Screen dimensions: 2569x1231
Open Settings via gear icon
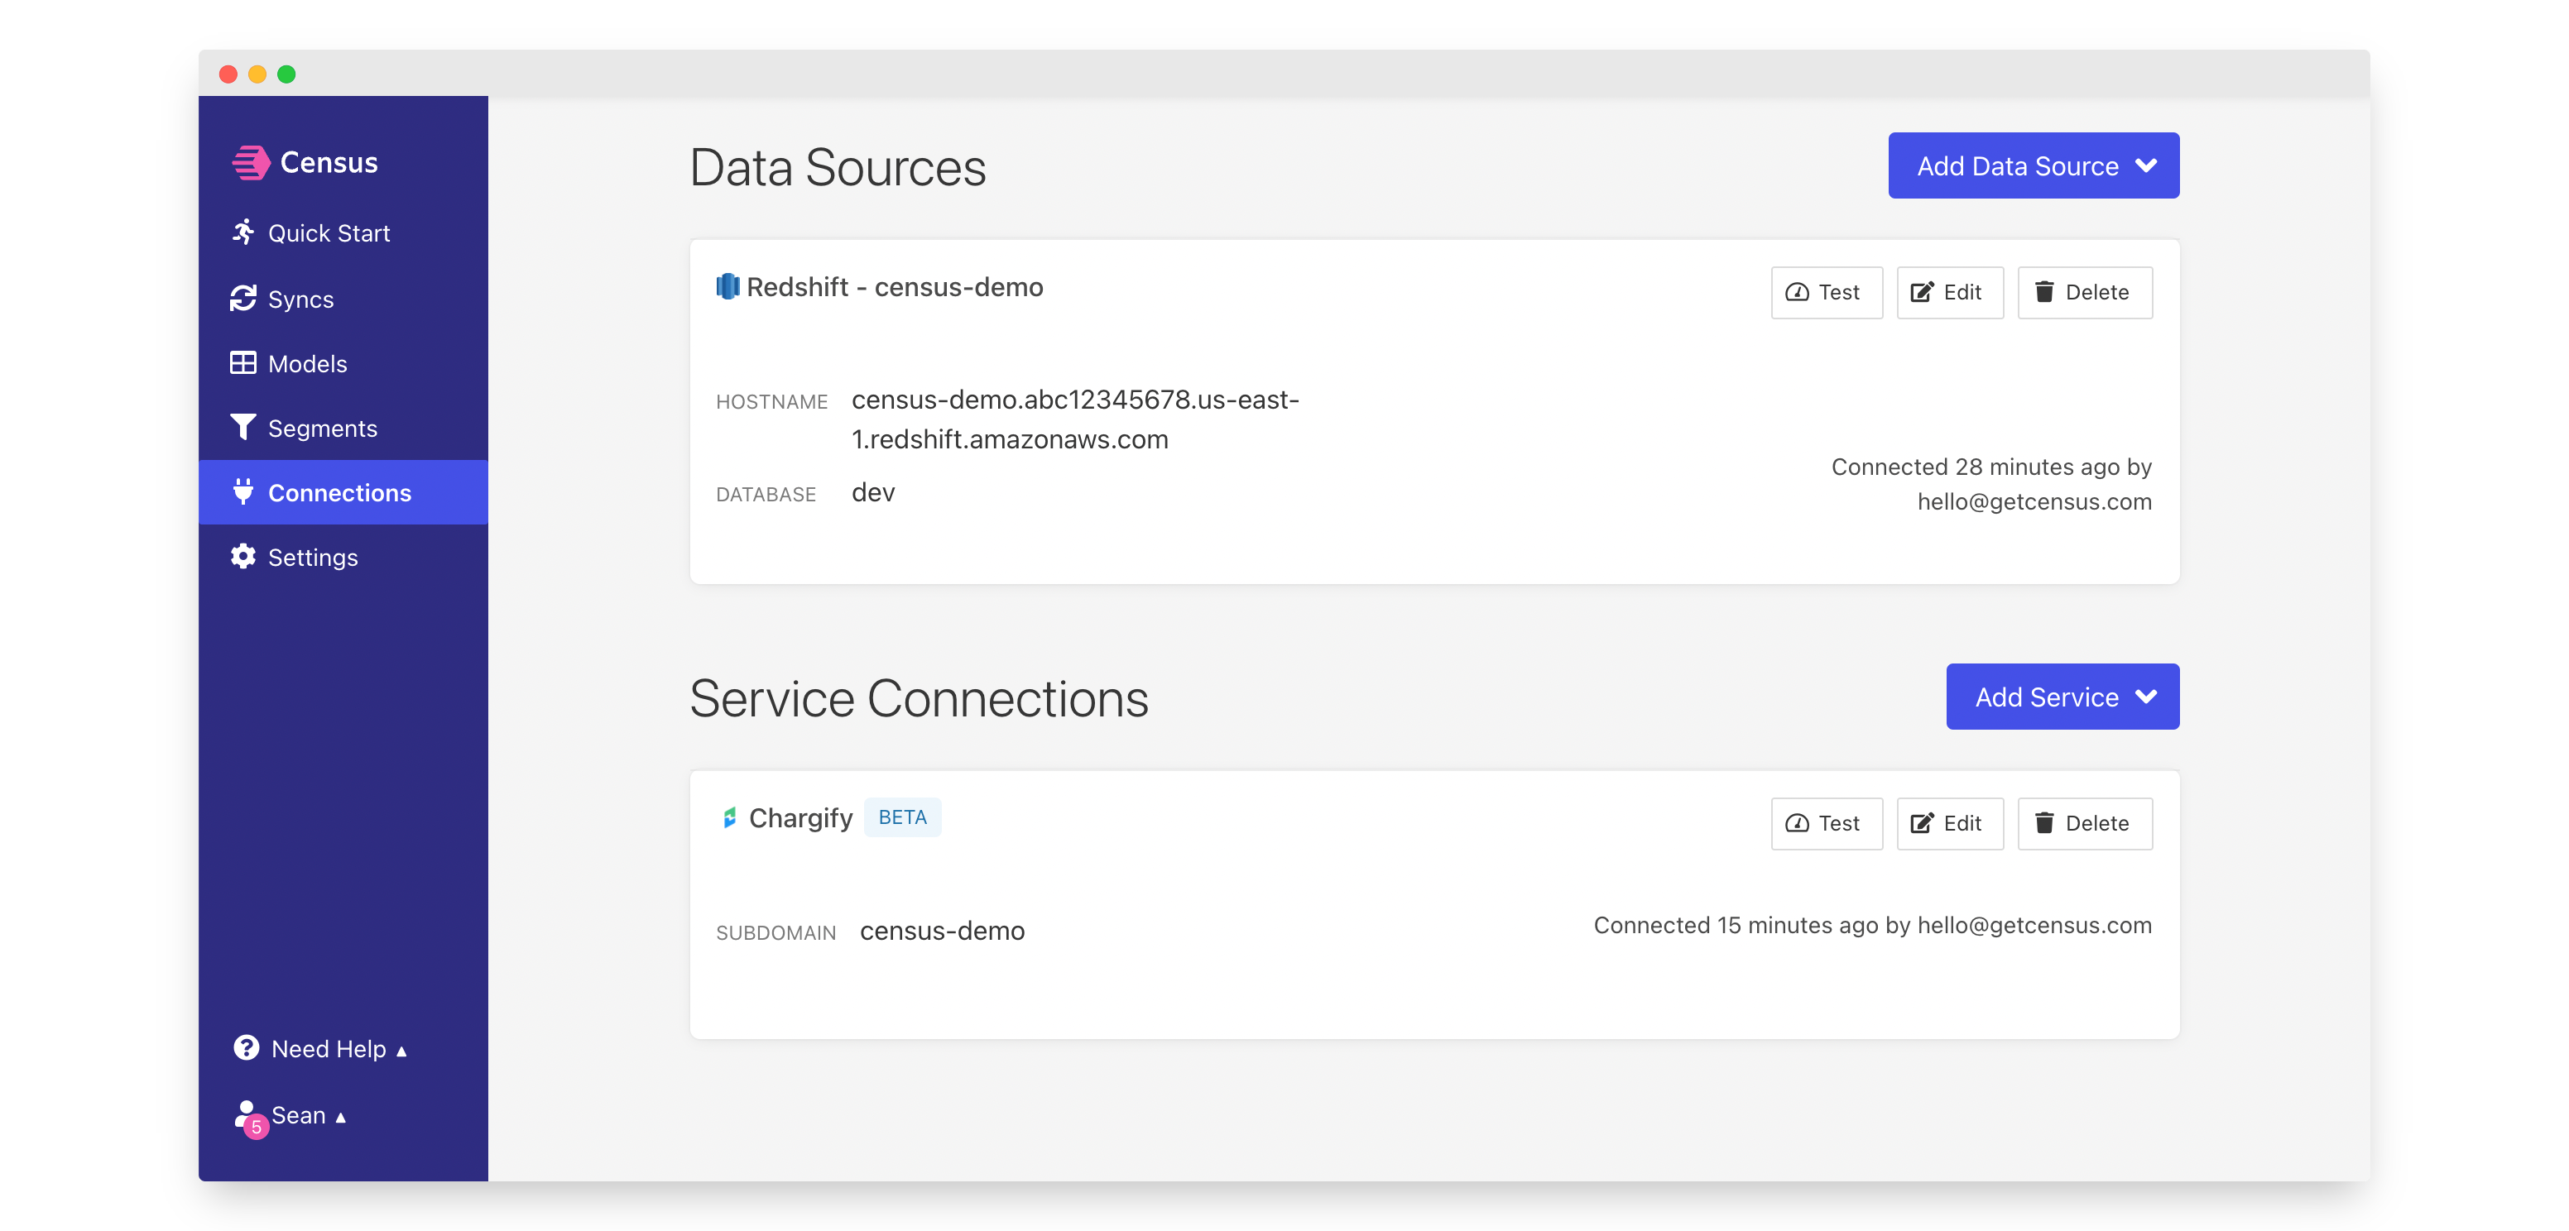pyautogui.click(x=242, y=556)
